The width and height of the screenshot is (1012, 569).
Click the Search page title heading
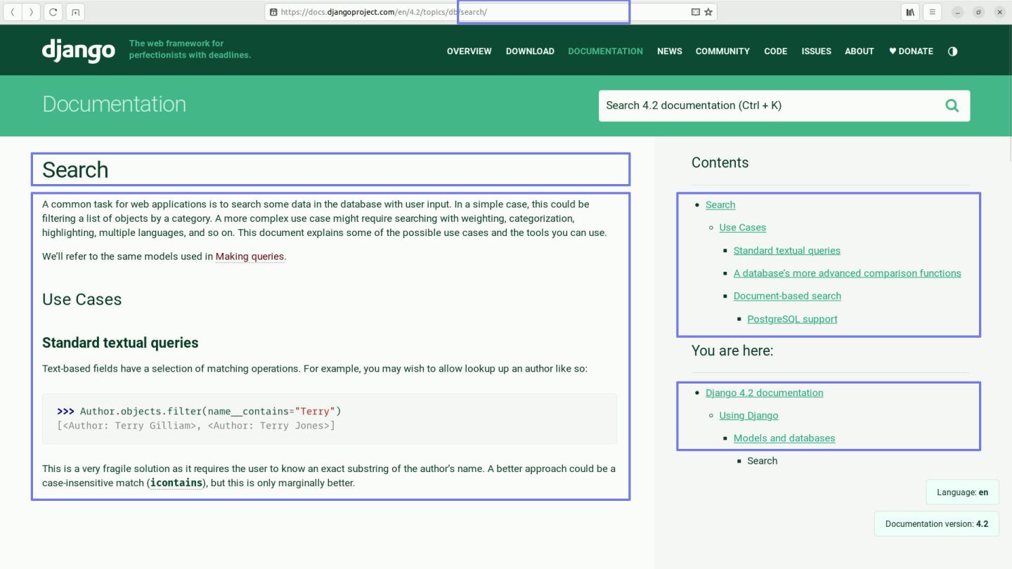coord(75,170)
